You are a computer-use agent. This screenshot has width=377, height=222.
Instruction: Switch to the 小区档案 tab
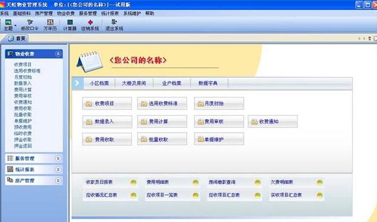[99, 83]
